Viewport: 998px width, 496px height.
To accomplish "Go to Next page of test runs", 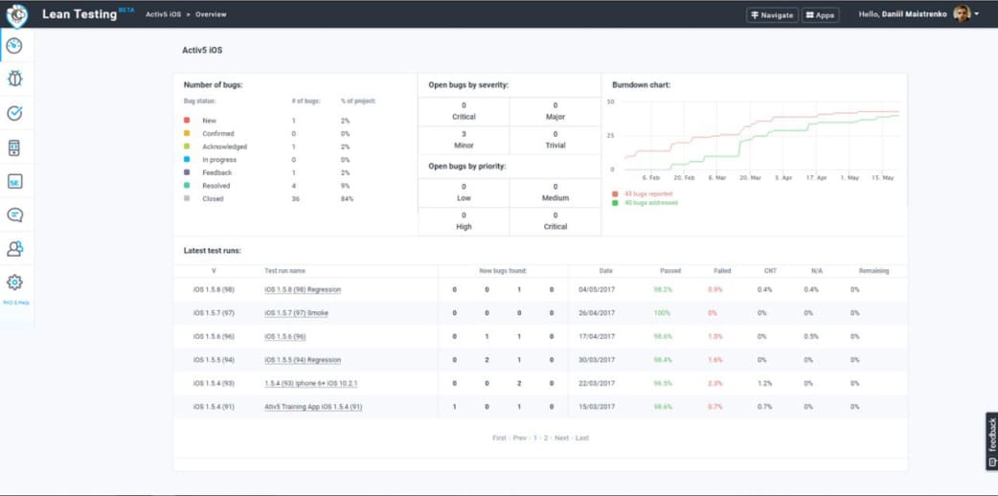I will pos(561,438).
